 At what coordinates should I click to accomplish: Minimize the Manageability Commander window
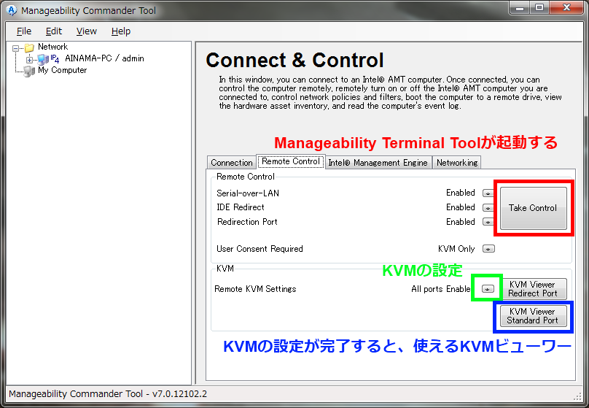pos(520,7)
